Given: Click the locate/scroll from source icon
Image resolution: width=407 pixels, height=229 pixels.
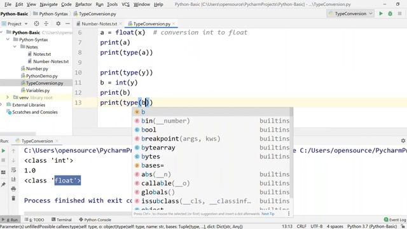Looking at the screenshot, I should 37,24.
